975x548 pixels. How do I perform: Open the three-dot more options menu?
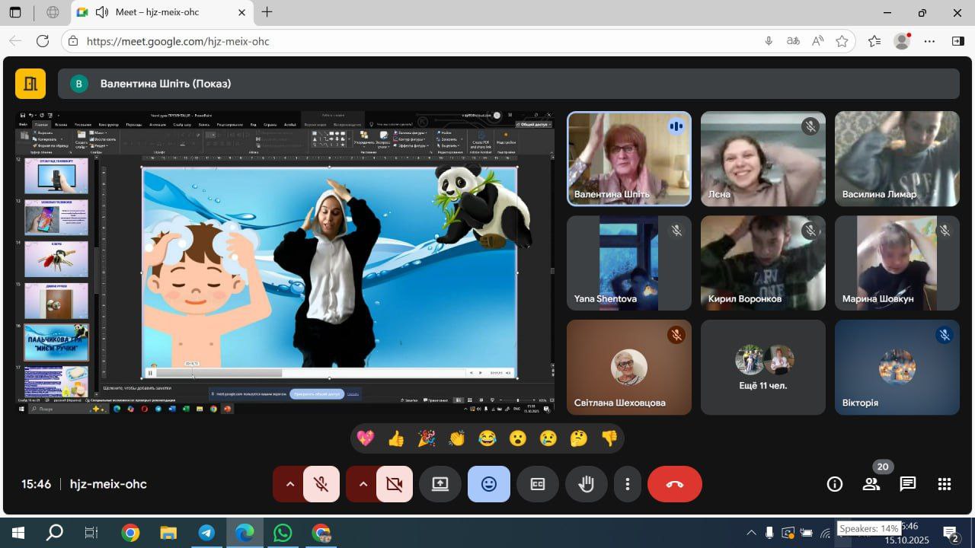click(x=628, y=484)
